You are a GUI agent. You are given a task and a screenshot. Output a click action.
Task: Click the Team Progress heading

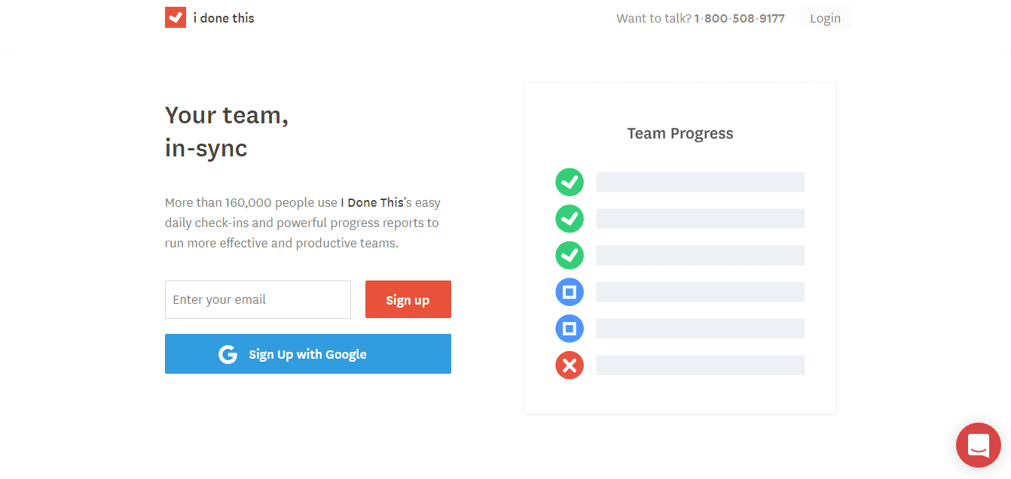tap(680, 134)
